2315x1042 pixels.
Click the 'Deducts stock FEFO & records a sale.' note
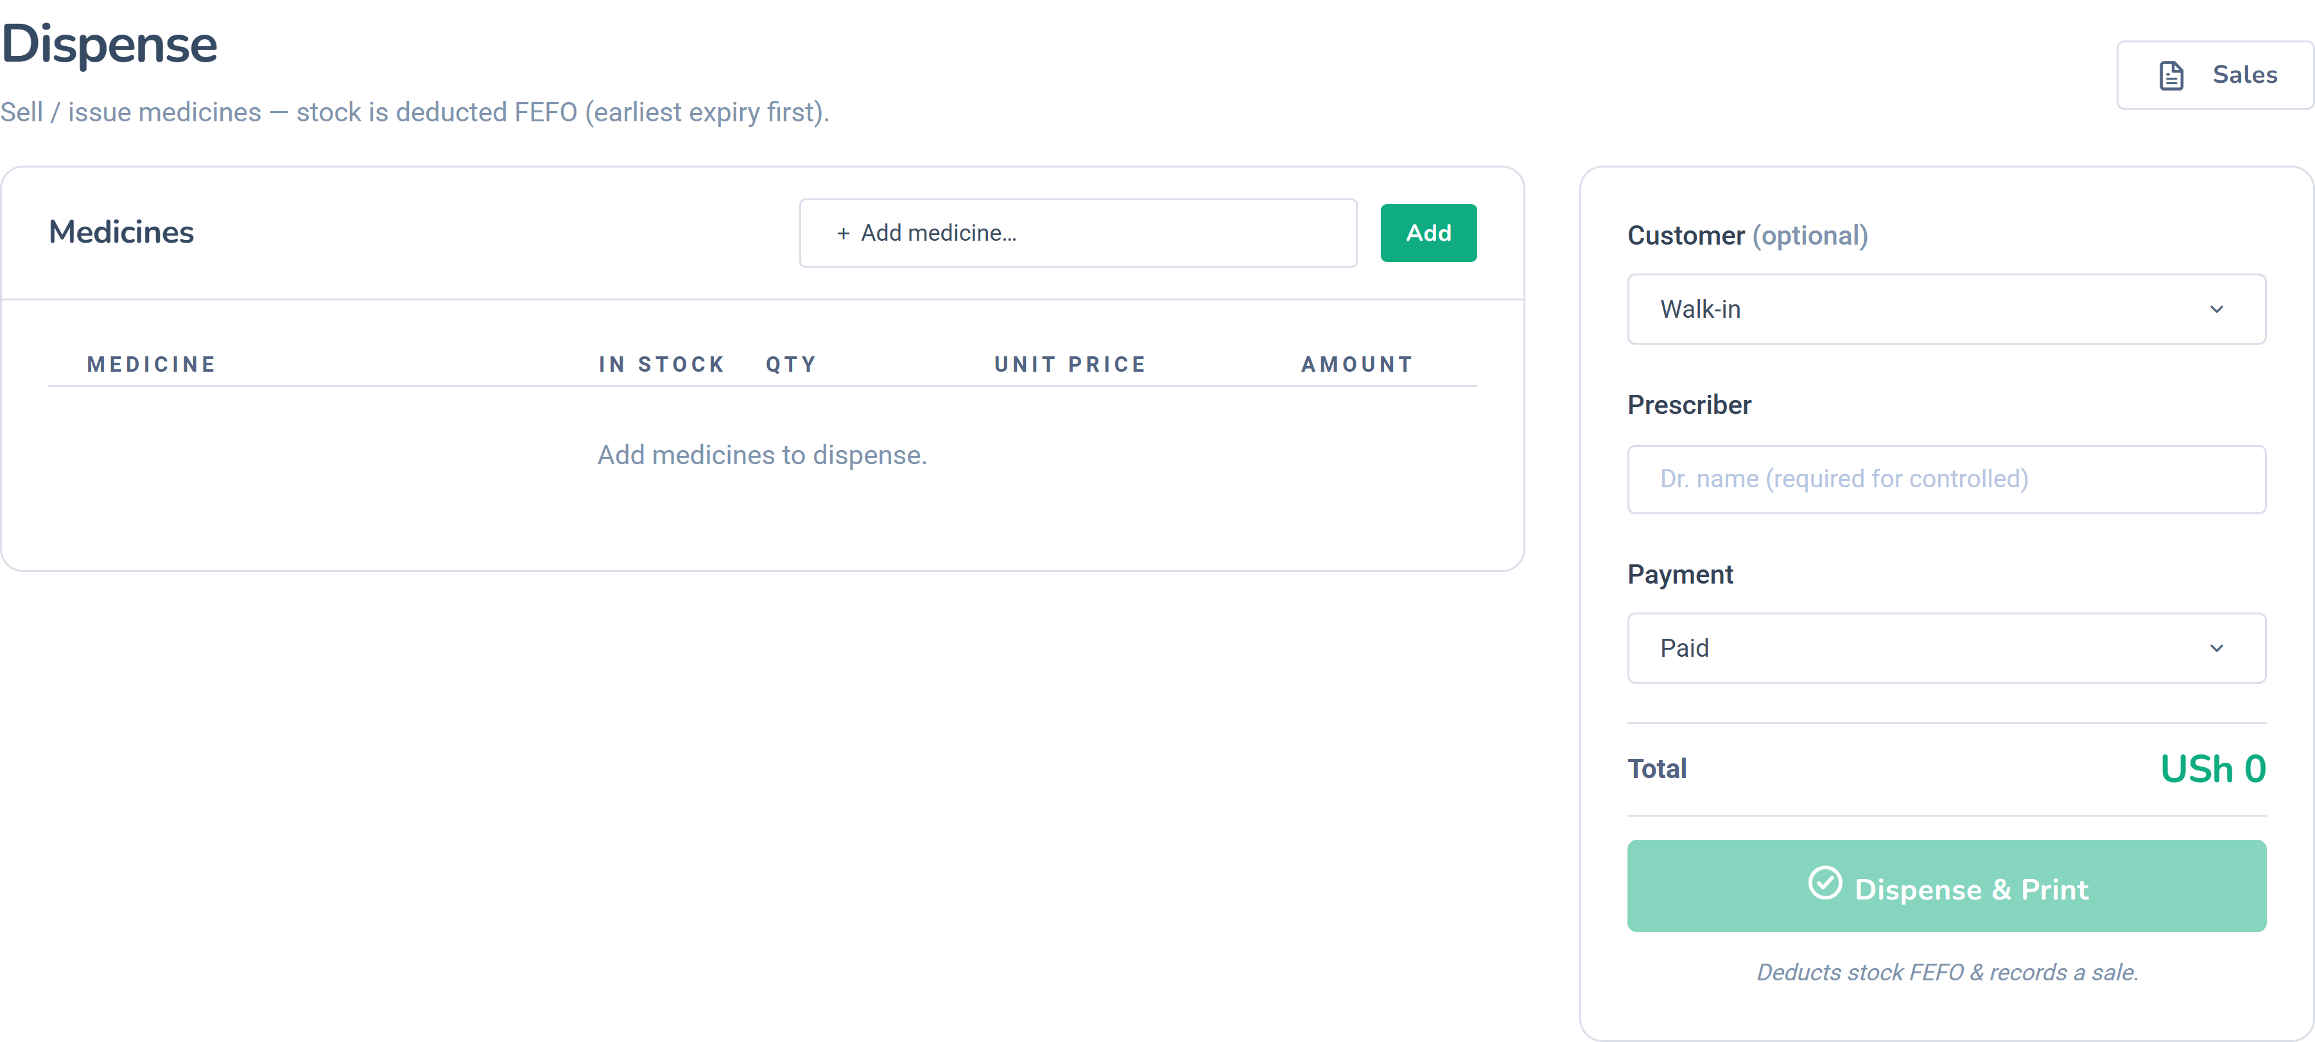[1947, 972]
